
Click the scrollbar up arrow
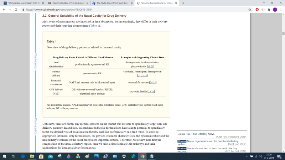tap(283, 15)
